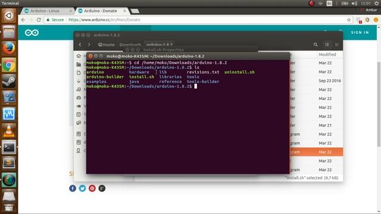Click Ambar Chrome profile label
The height and width of the screenshot is (214, 381).
[x=371, y=10]
